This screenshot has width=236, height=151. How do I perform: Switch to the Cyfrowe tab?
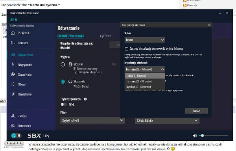point(106,36)
